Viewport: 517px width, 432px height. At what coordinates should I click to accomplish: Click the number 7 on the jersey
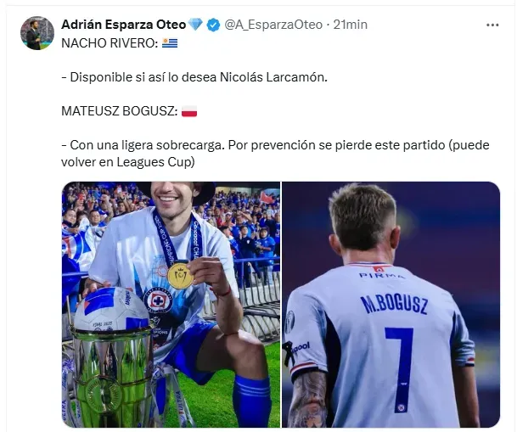click(401, 368)
